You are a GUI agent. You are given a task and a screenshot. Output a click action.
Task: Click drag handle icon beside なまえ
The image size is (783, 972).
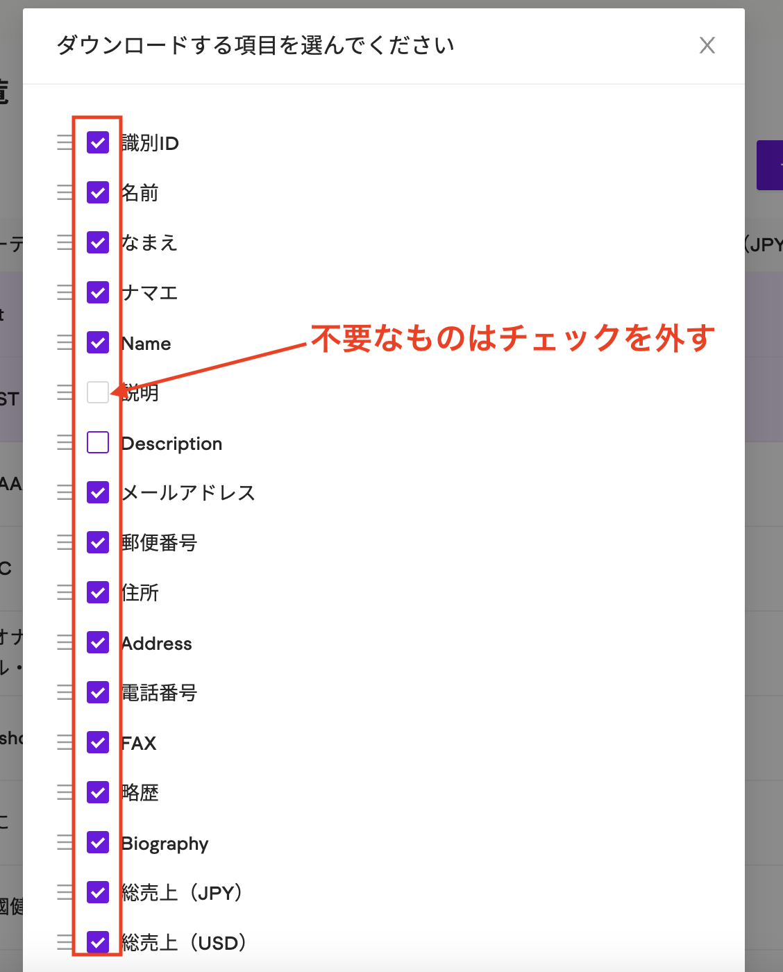pos(65,242)
